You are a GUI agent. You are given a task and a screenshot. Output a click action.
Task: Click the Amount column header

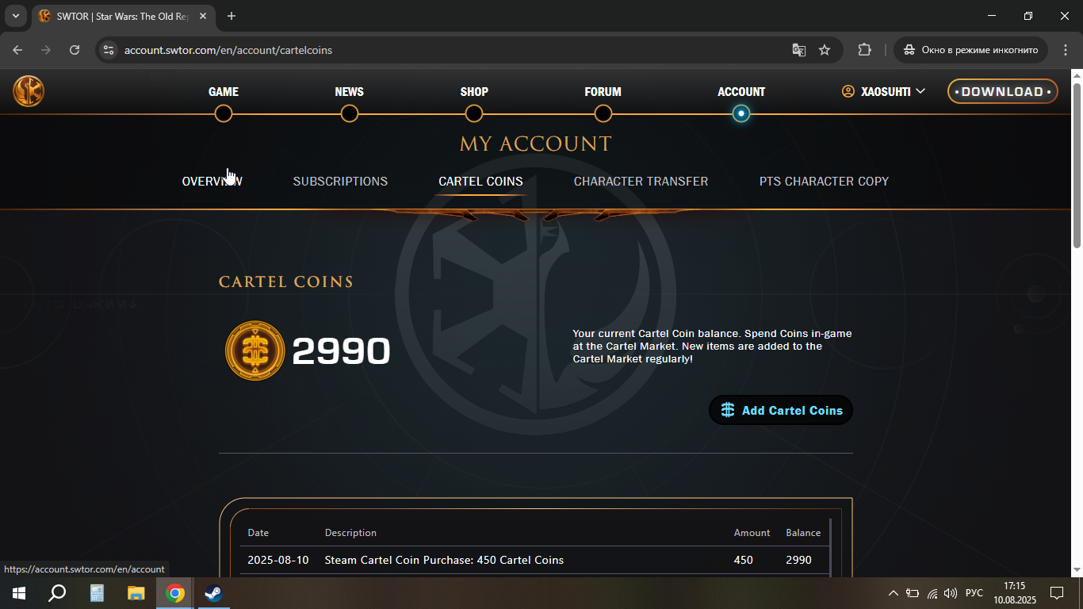[x=752, y=533]
